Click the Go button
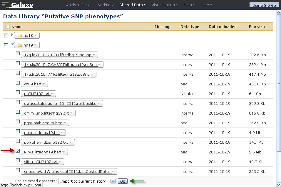The width and height of the screenshot is (281, 187). (123, 181)
